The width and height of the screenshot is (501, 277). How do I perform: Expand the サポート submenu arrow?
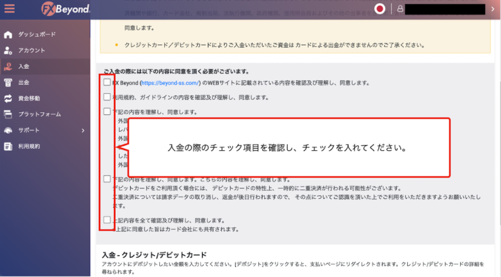83,130
